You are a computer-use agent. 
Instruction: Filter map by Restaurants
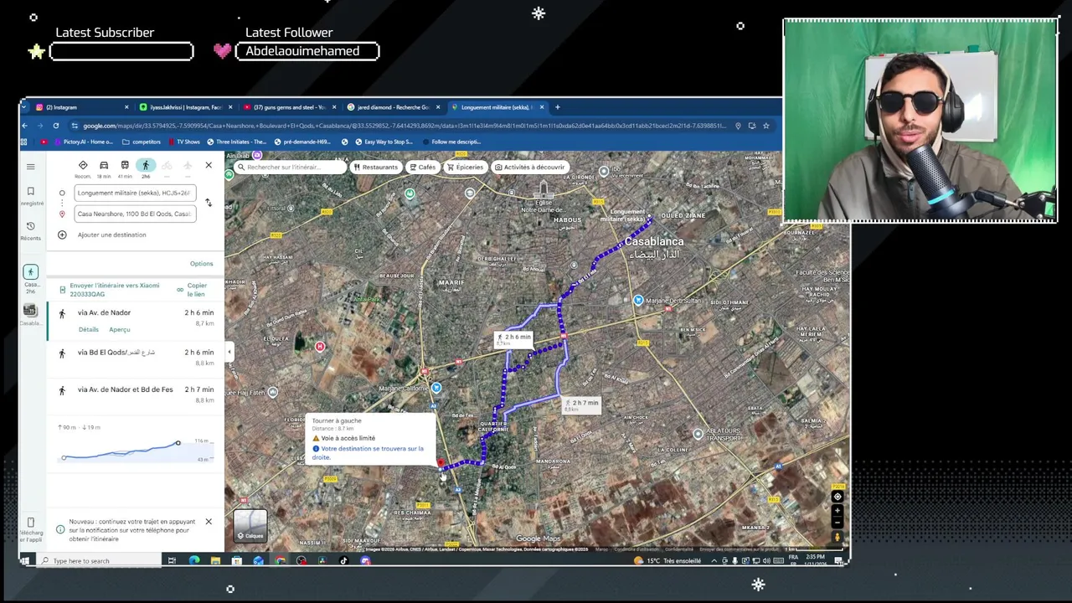[x=375, y=167]
